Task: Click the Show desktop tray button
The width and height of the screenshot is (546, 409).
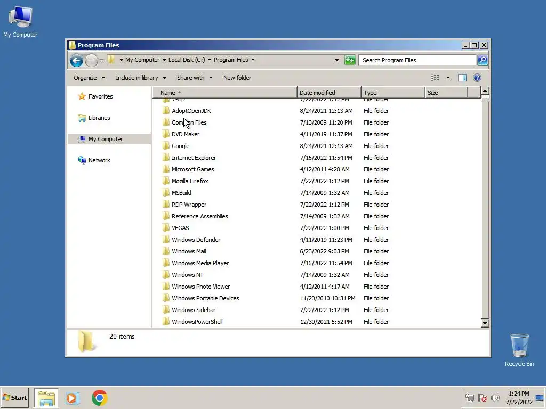Action: (x=540, y=398)
